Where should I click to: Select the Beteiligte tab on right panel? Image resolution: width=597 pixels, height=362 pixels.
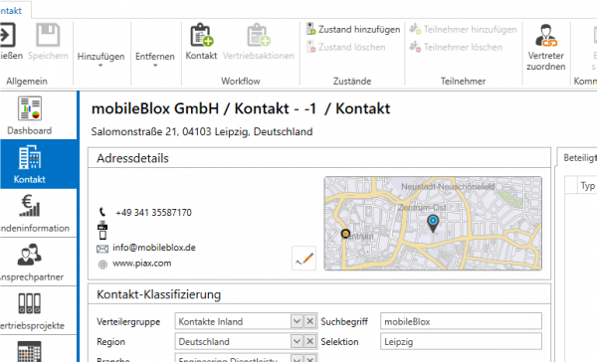click(578, 157)
